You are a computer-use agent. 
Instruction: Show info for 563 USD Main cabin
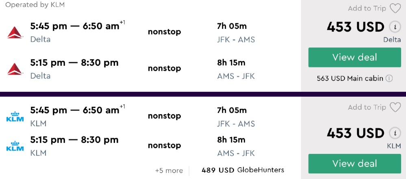[389, 78]
